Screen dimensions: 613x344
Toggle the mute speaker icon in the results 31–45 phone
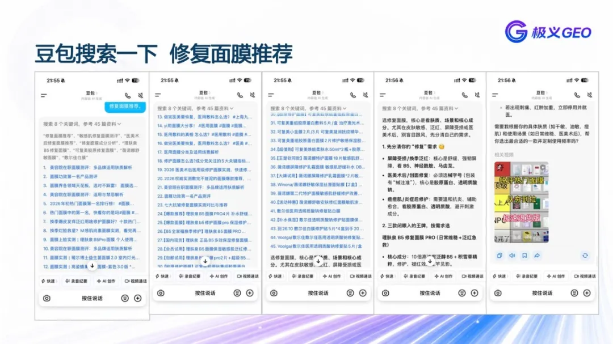coord(366,95)
